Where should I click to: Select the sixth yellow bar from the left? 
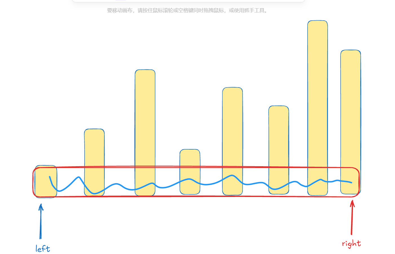coord(279,150)
